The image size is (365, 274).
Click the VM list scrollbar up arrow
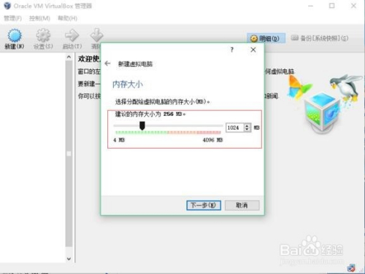[x=69, y=57]
